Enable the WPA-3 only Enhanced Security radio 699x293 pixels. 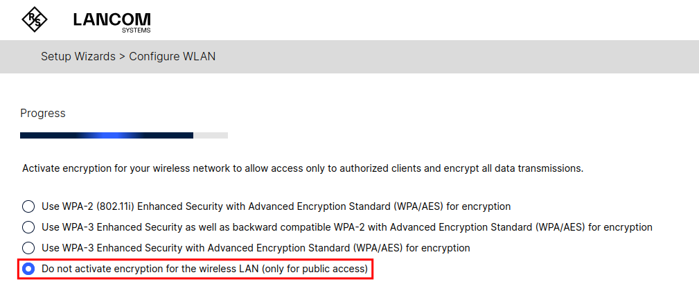pos(28,247)
